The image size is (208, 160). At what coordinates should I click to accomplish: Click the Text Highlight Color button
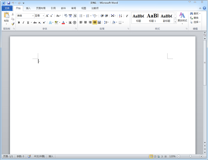point(57,23)
